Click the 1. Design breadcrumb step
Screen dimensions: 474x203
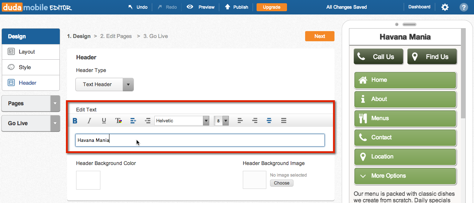point(79,36)
